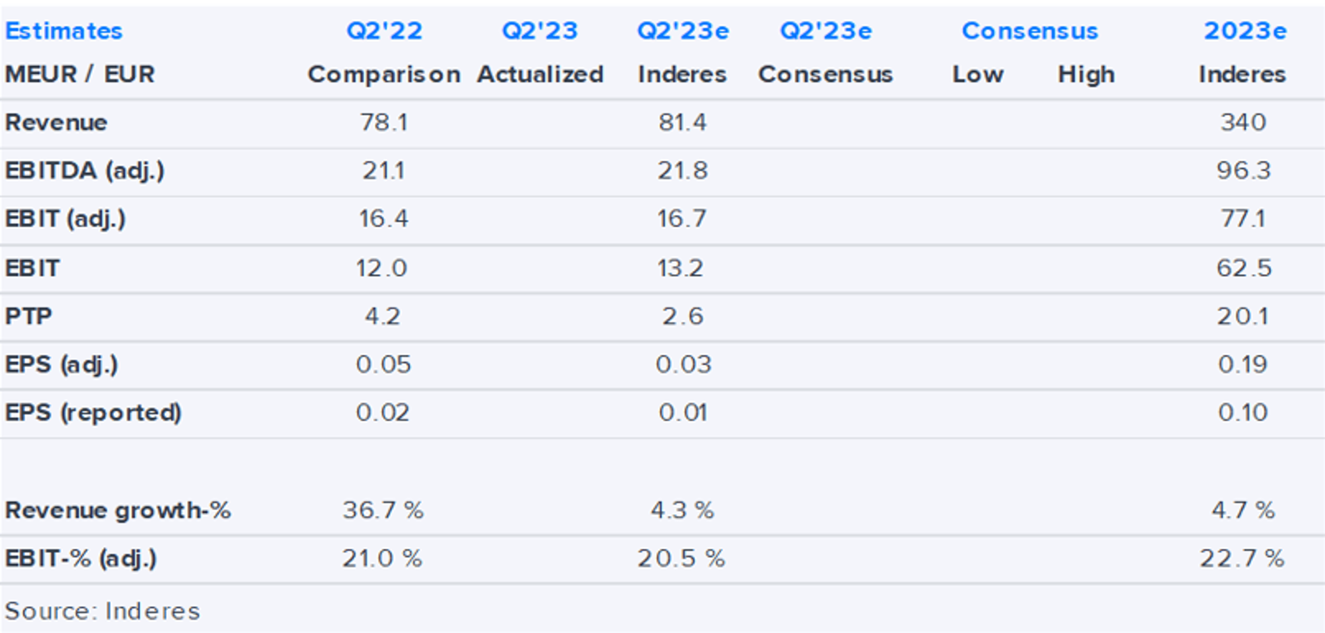Click the blue 2023e column header

tap(1245, 31)
